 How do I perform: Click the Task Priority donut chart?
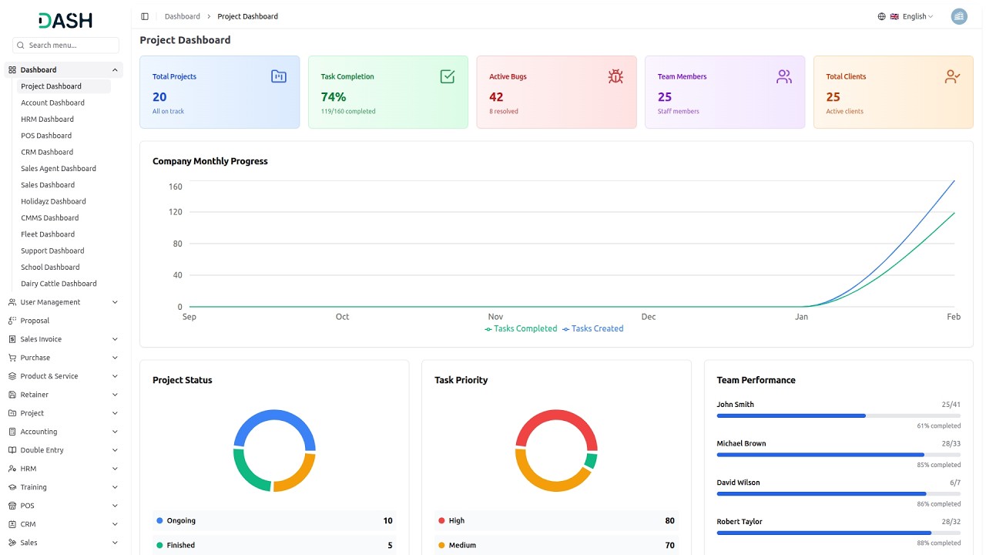click(556, 450)
